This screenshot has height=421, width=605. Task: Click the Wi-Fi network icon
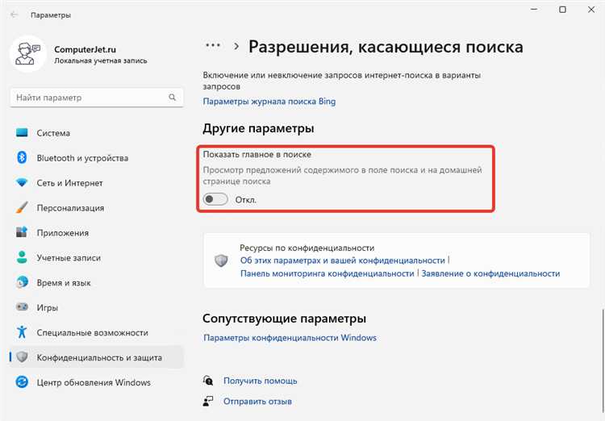click(x=22, y=182)
